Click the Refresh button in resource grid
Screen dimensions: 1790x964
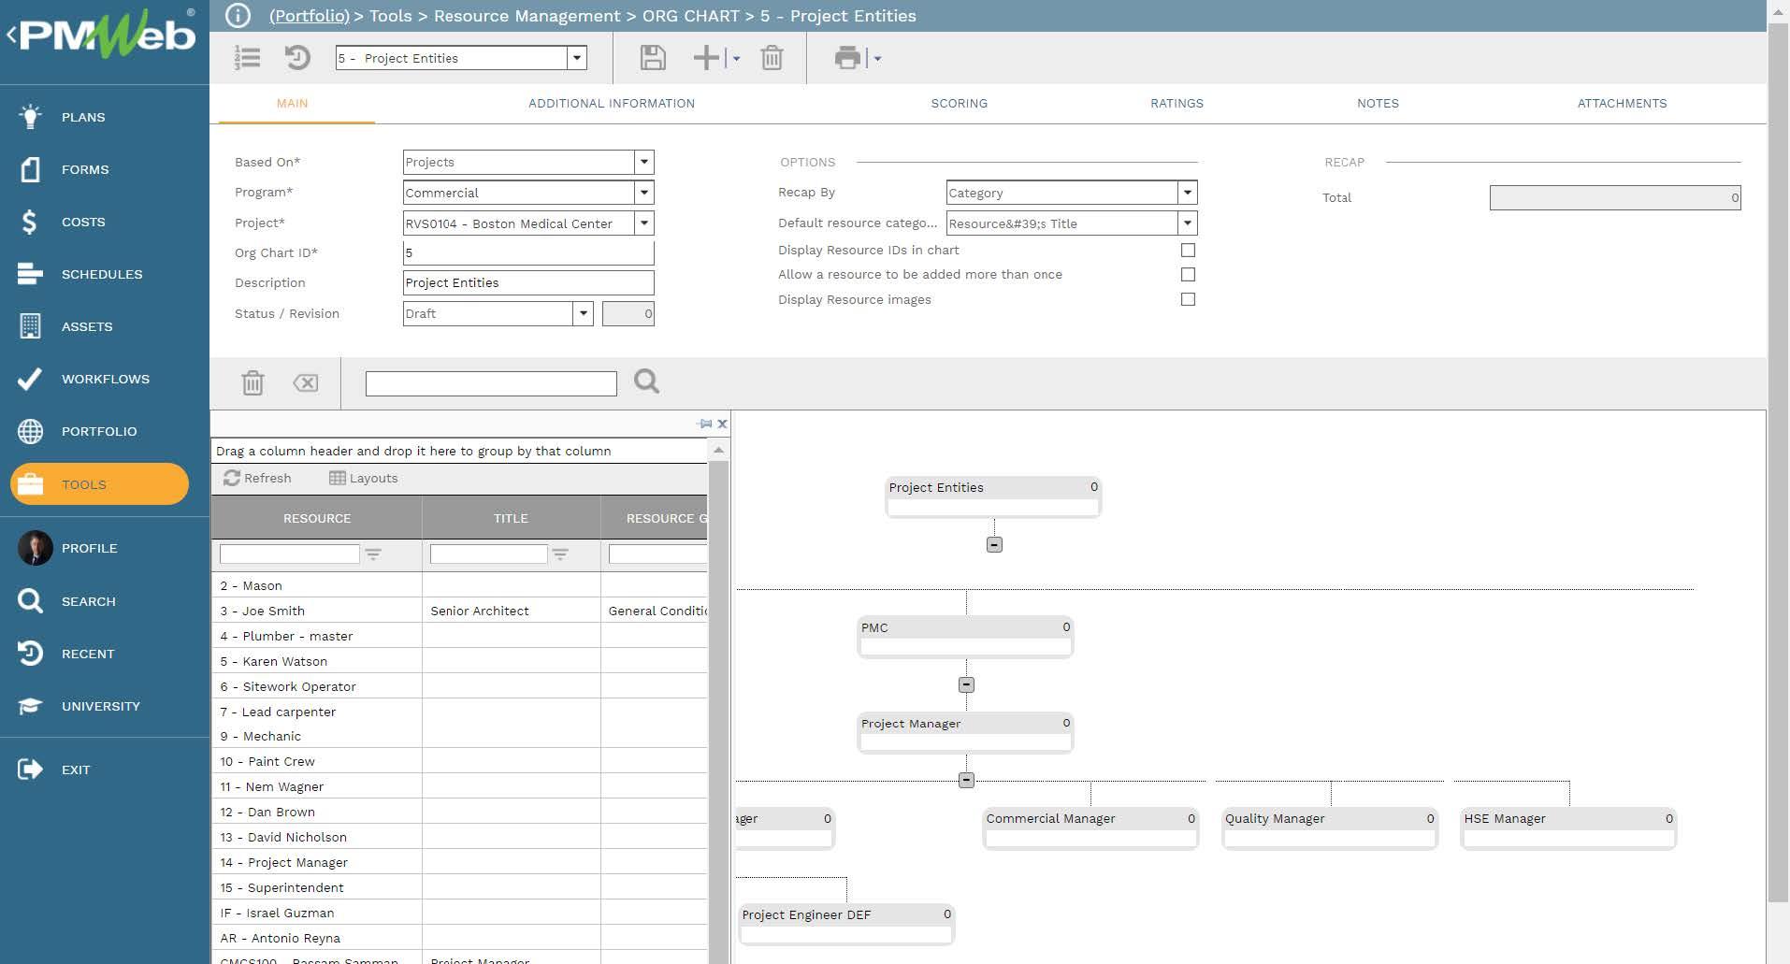point(258,479)
